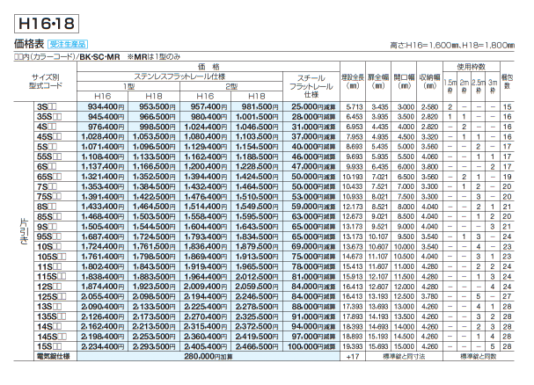Click the 280,000円加算 cell
Viewport: 534px width, 385px height.
pos(208,356)
